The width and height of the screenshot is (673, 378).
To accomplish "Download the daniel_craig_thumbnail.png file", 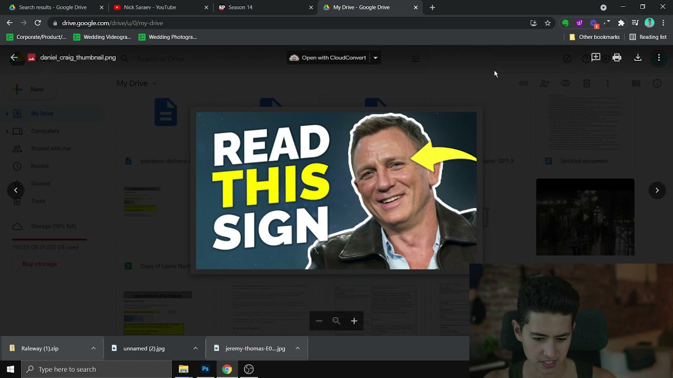I will pyautogui.click(x=638, y=58).
